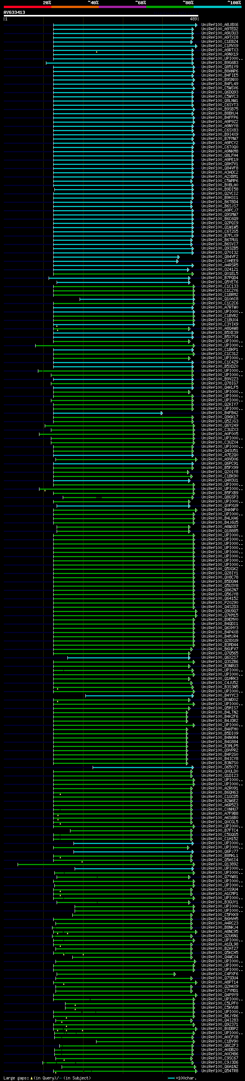Select subject UniRef100_Q18885
This screenshot has height=1081, width=245.
click(x=219, y=531)
